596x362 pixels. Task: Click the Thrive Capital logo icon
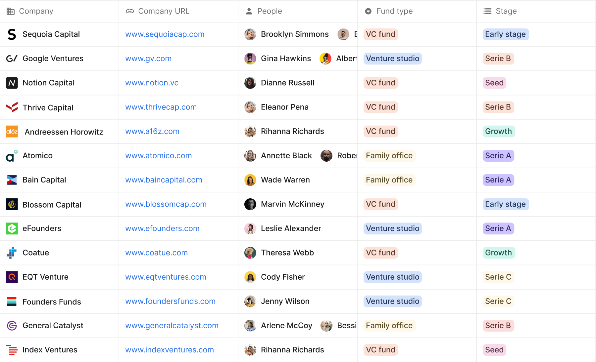coord(12,107)
